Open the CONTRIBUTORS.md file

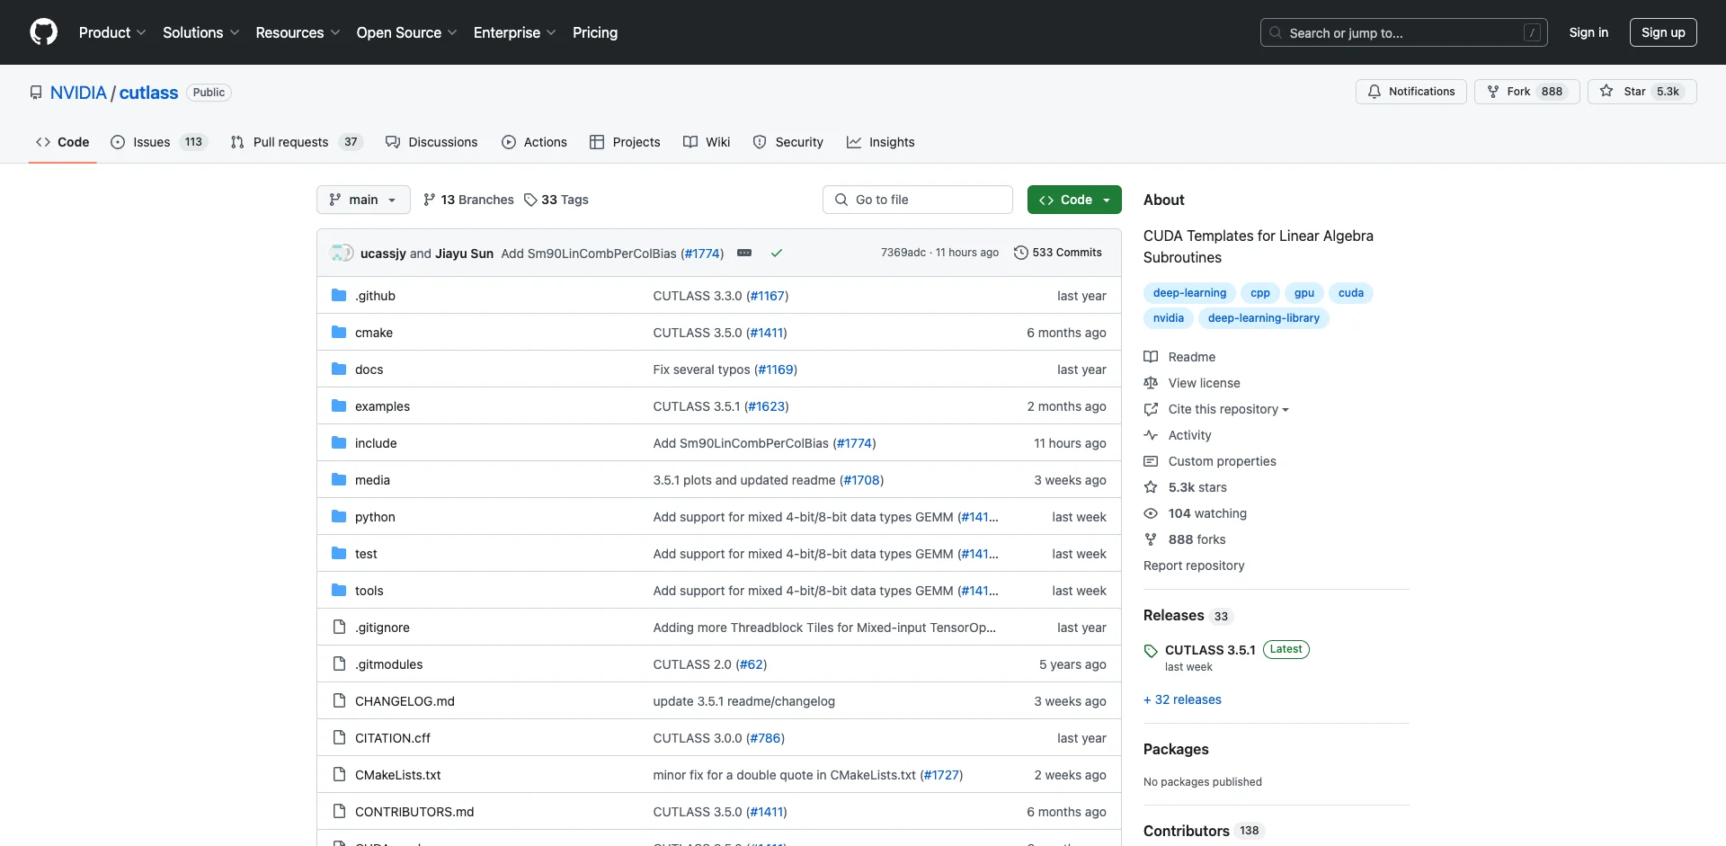[x=414, y=812]
